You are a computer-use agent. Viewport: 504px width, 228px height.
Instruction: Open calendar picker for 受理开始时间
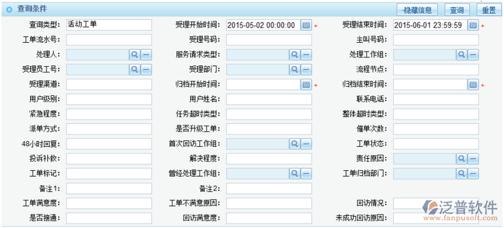pyautogui.click(x=306, y=25)
